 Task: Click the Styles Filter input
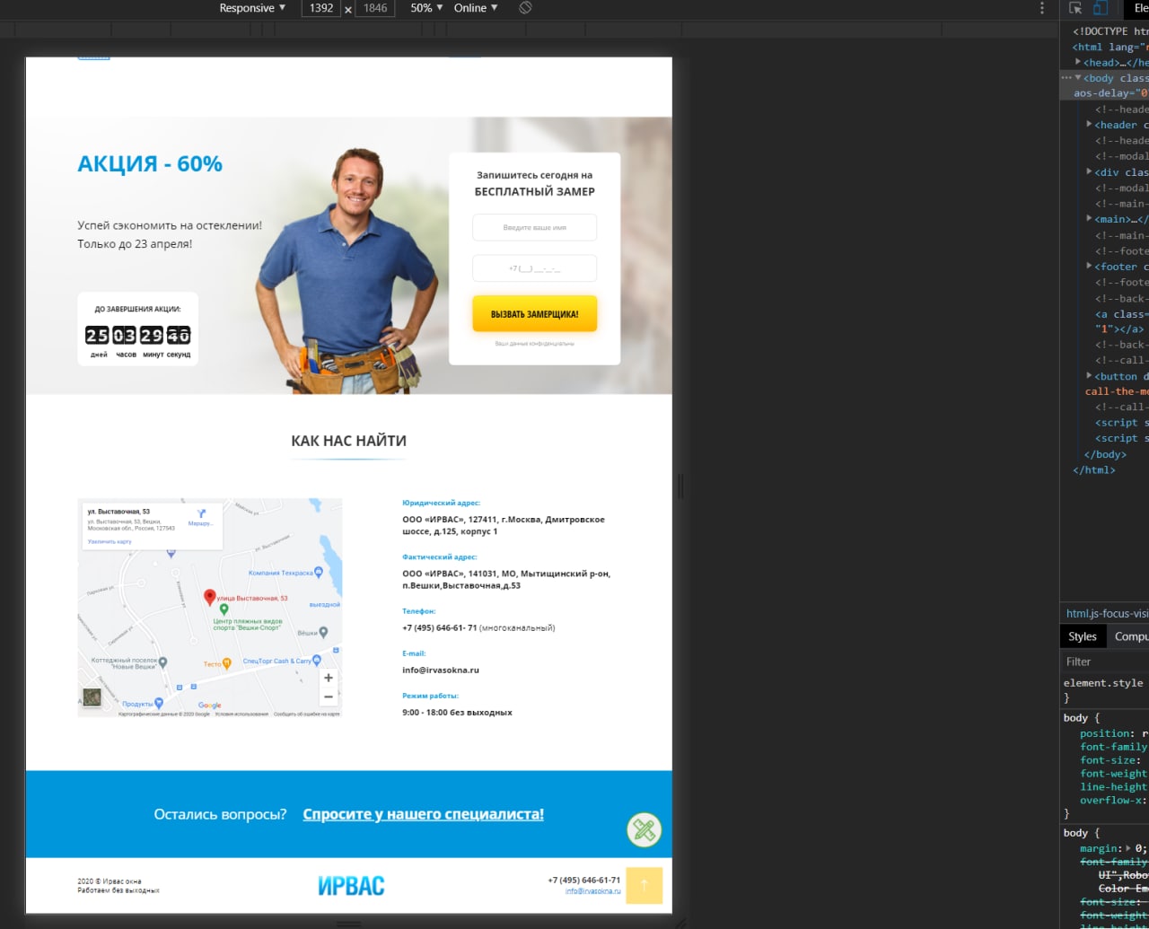click(1105, 662)
